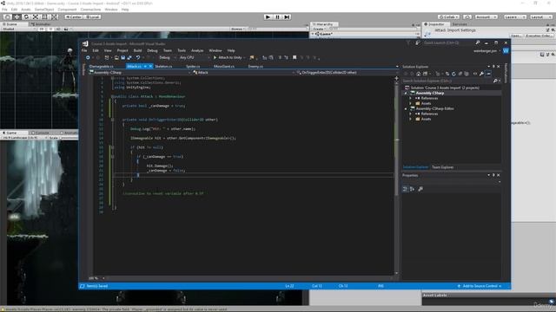Image resolution: width=556 pixels, height=312 pixels.
Task: Toggle Unity pivot Center button
Action: pos(73,16)
